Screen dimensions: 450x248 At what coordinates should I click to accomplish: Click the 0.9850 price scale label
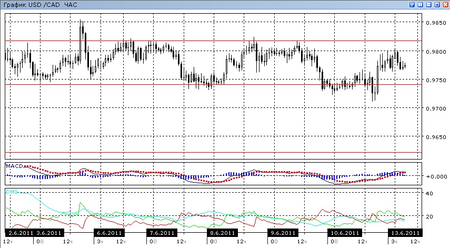[x=436, y=23]
